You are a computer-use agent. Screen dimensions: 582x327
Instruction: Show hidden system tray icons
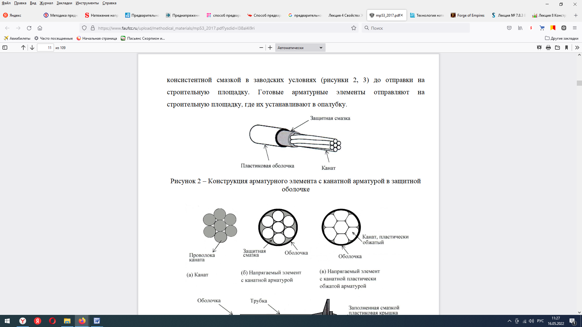[x=509, y=321]
